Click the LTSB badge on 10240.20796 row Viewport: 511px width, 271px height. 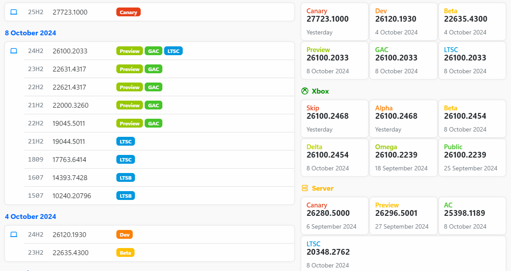(126, 196)
